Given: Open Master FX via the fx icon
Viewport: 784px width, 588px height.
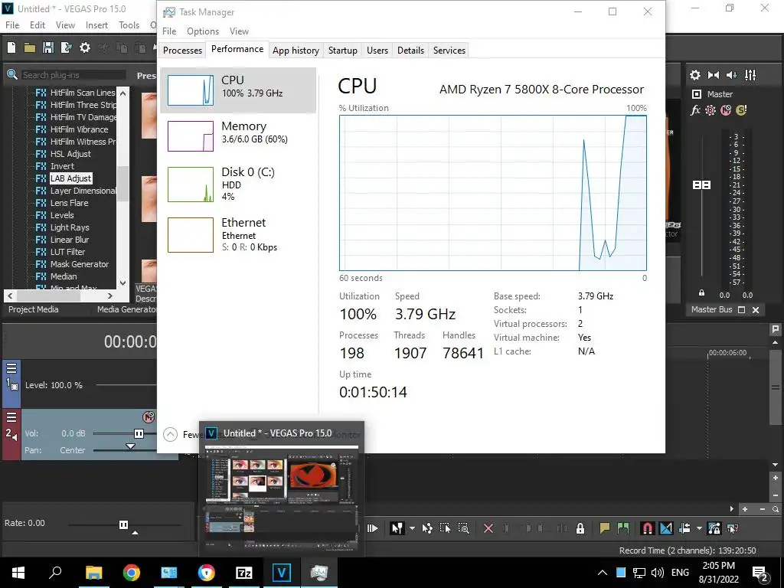Looking at the screenshot, I should 695,110.
